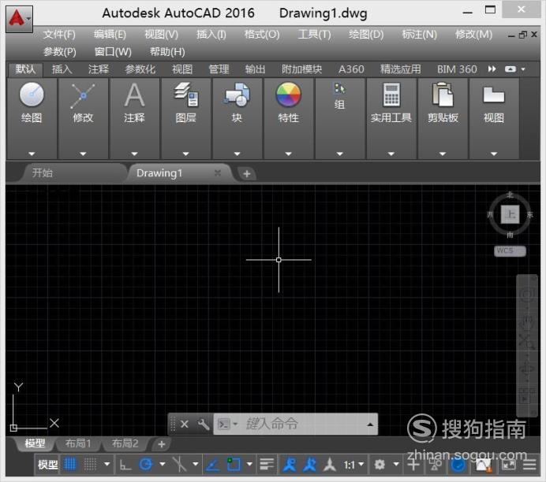This screenshot has height=482, width=546.
Task: Click the isolate objects icon in status bar
Action: click(436, 464)
